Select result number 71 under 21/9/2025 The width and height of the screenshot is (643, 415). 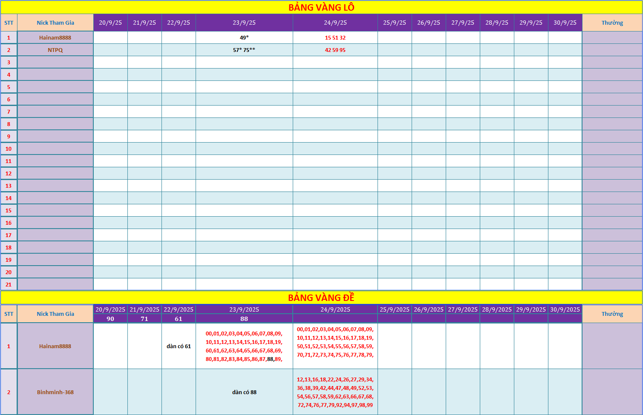[x=144, y=319]
